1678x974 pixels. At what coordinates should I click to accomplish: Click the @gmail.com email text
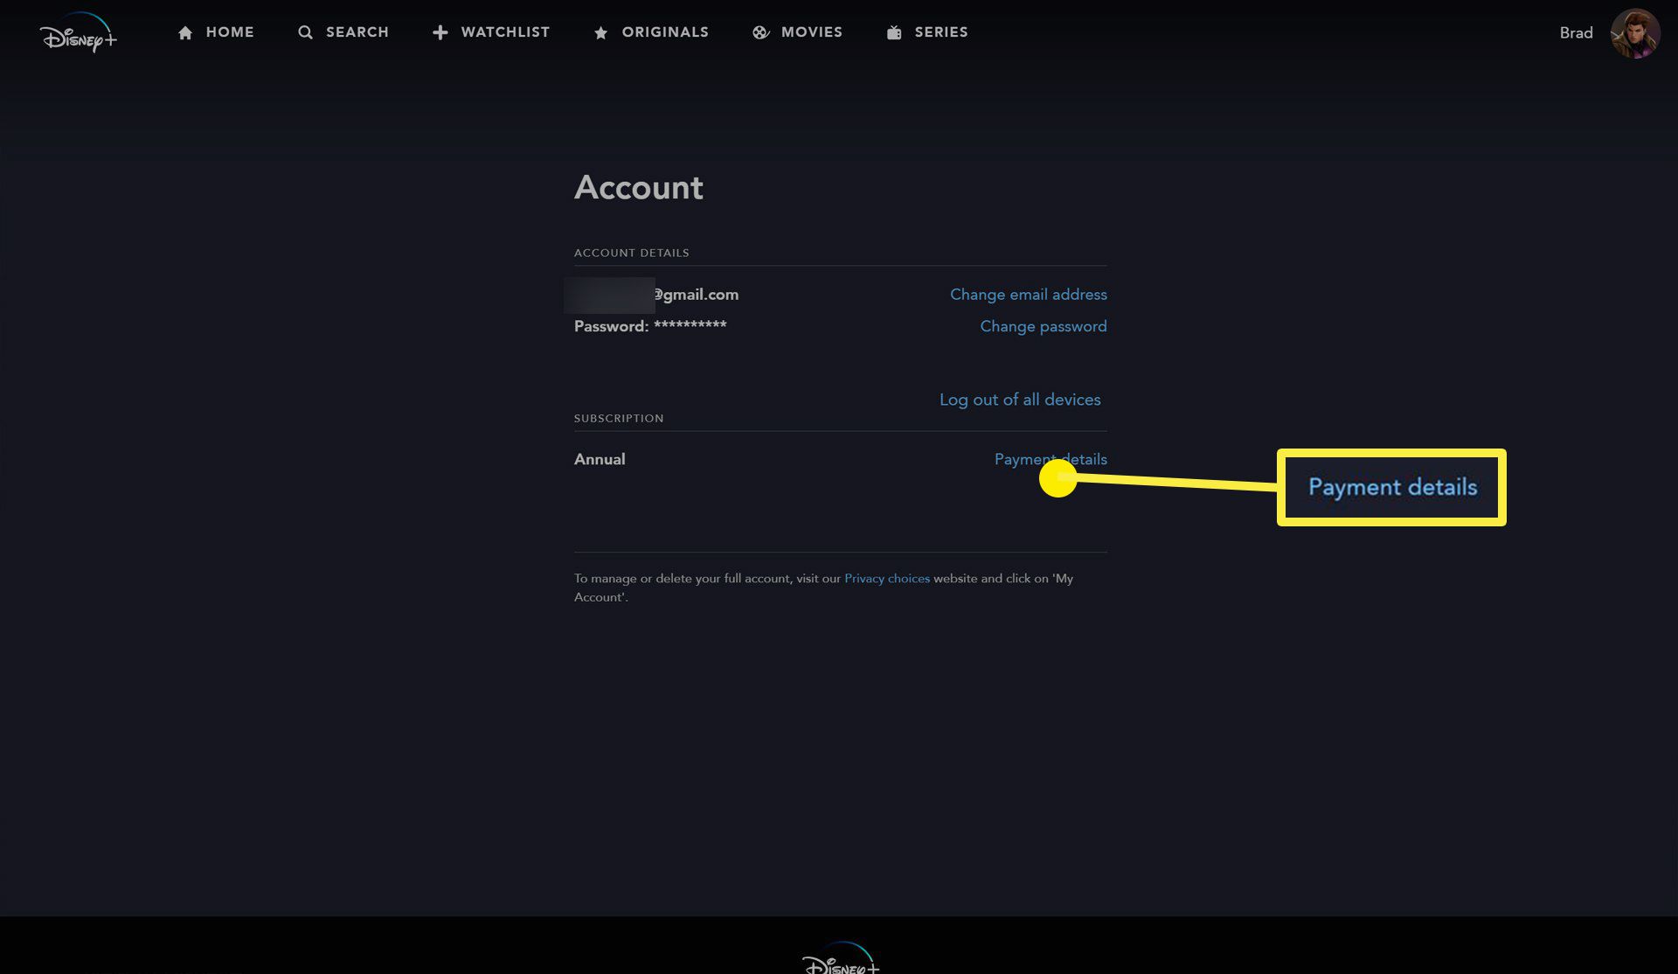click(x=696, y=295)
